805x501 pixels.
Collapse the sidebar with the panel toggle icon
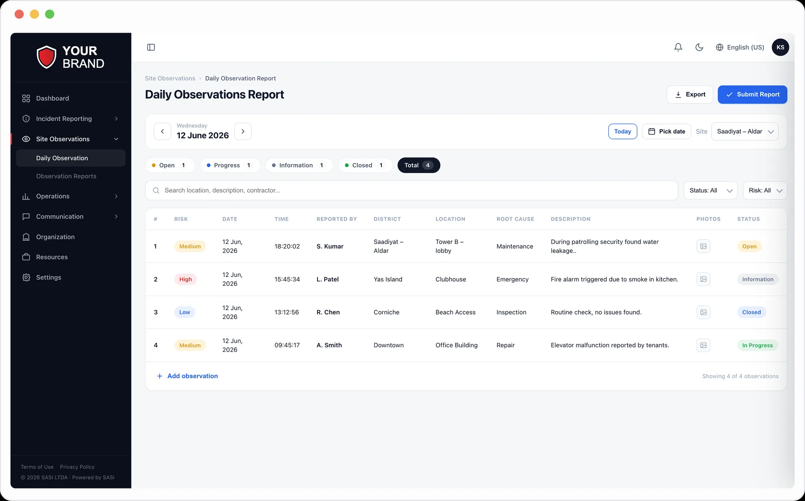coord(151,47)
